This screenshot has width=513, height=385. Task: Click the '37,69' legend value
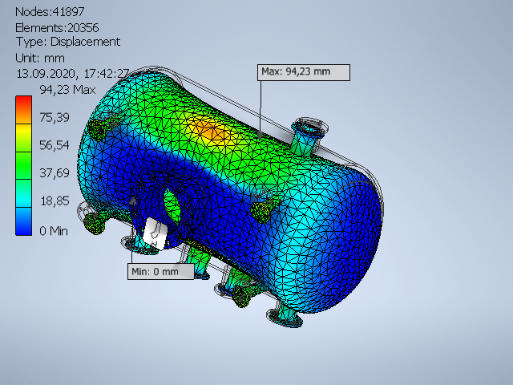(55, 173)
